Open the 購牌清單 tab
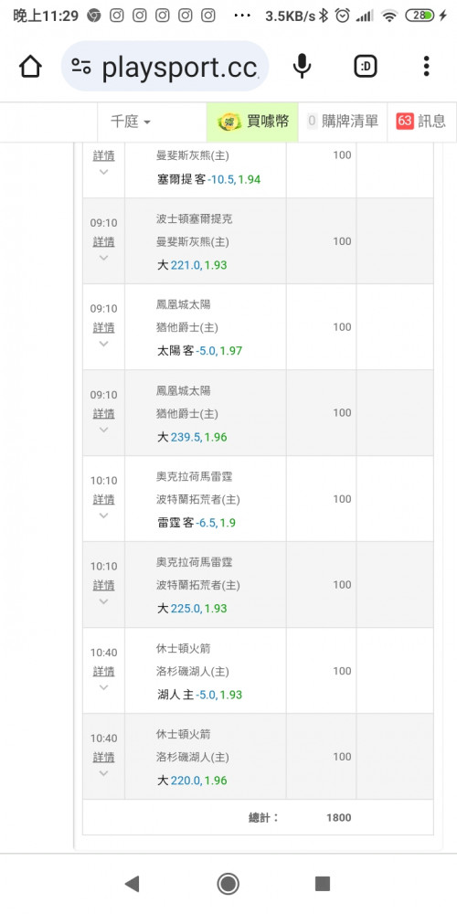The width and height of the screenshot is (457, 914). click(x=343, y=122)
